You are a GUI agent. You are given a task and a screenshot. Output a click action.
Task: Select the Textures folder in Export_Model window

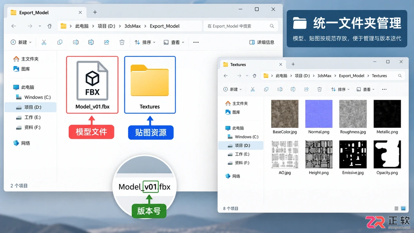150,85
